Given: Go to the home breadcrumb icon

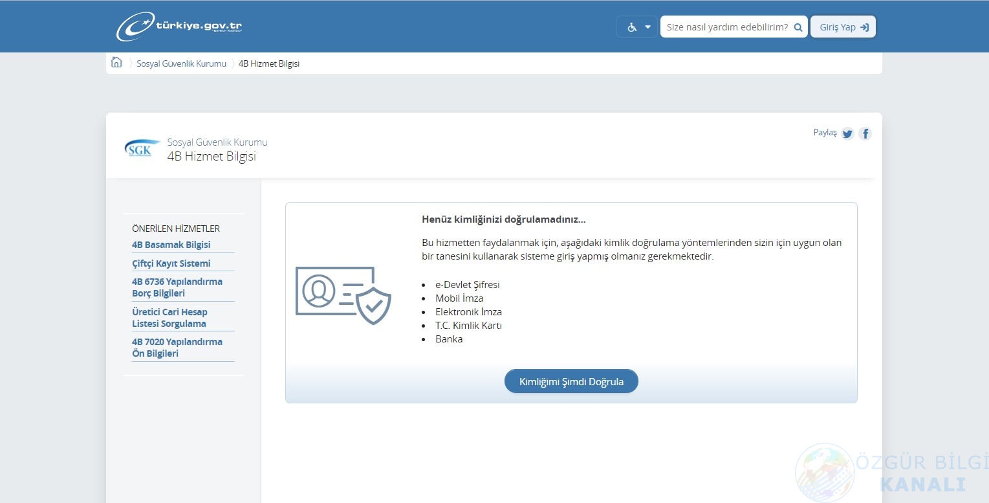Looking at the screenshot, I should [116, 63].
